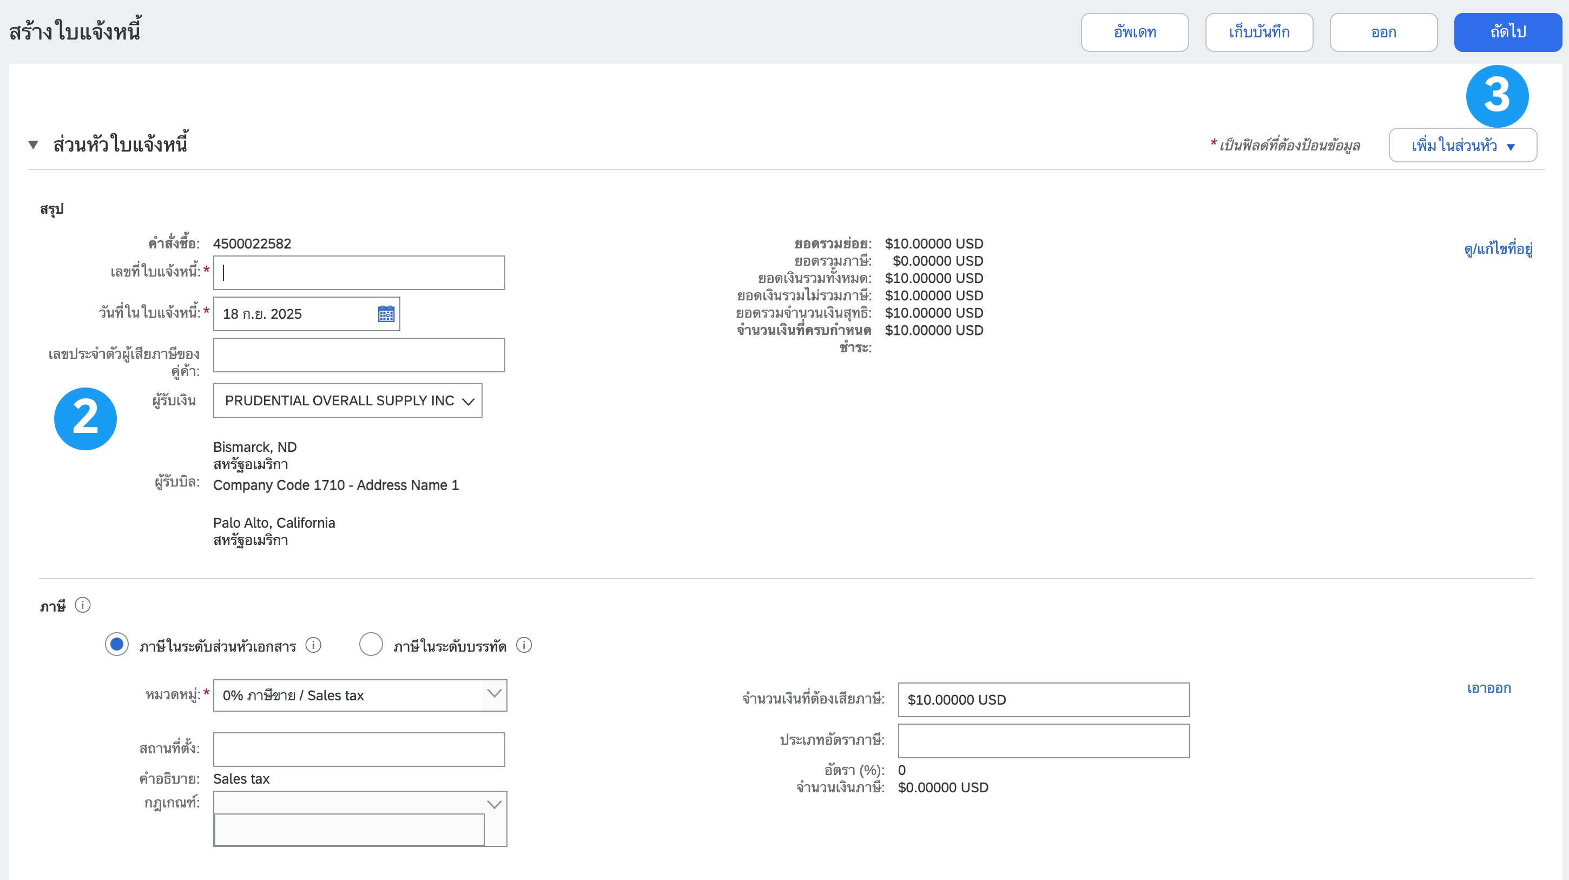
Task: Open the PRUDENTIAL OVERALL SUPPLY INC payee dropdown
Action: click(x=347, y=400)
